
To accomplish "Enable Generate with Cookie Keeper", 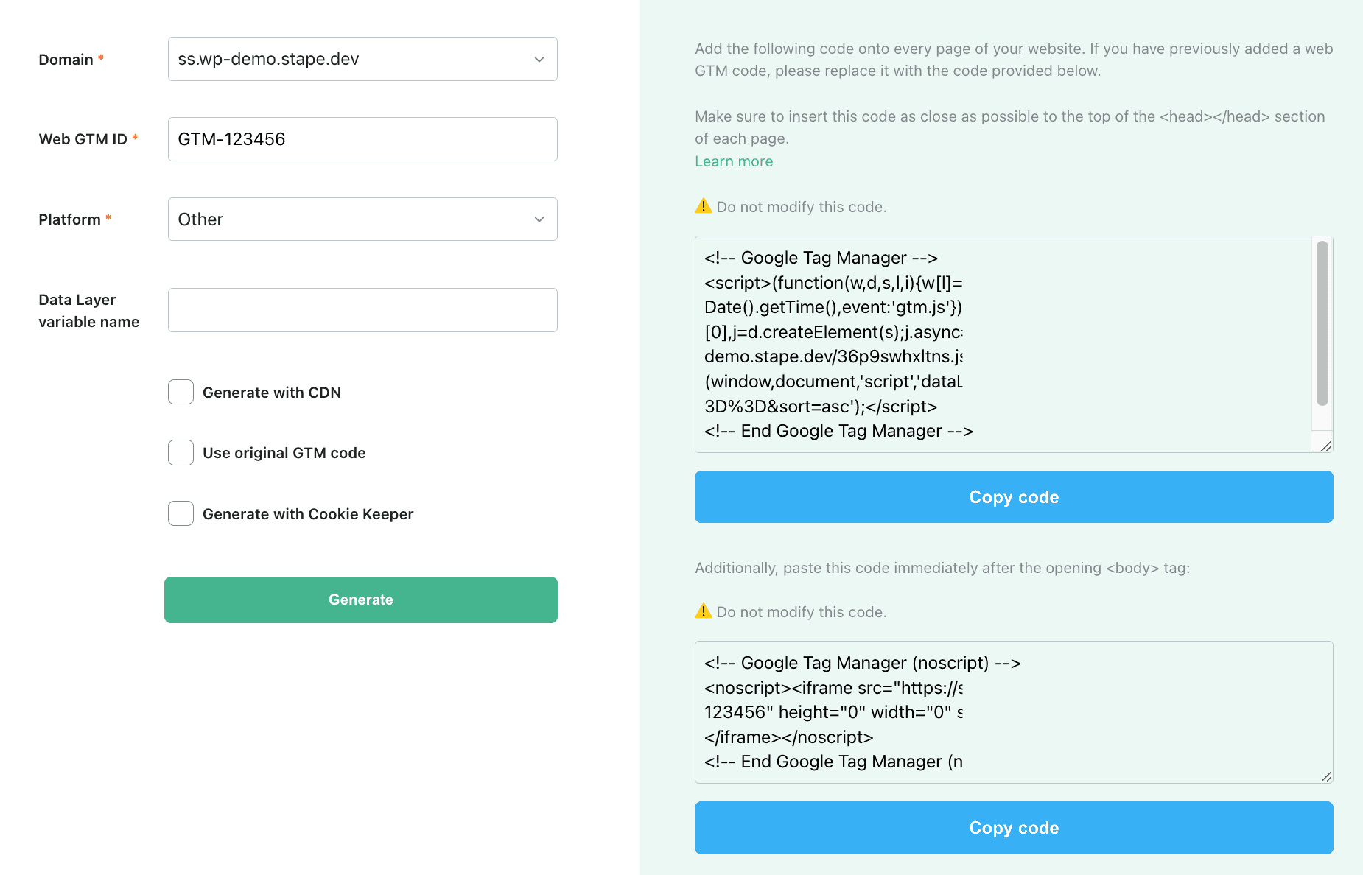I will (x=181, y=513).
